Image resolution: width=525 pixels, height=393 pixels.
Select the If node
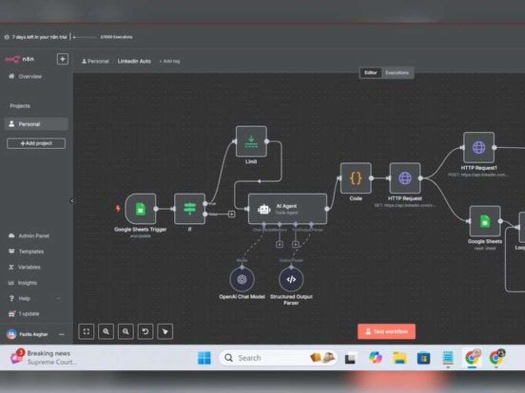coord(190,209)
